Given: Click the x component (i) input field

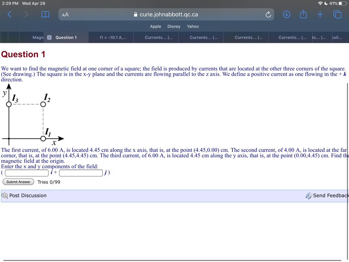Looking at the screenshot, I should (27, 173).
